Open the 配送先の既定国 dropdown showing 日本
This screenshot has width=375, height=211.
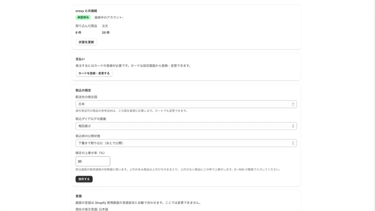[186, 104]
